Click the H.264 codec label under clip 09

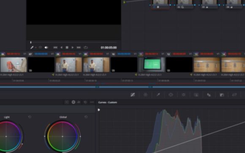tap(95, 75)
